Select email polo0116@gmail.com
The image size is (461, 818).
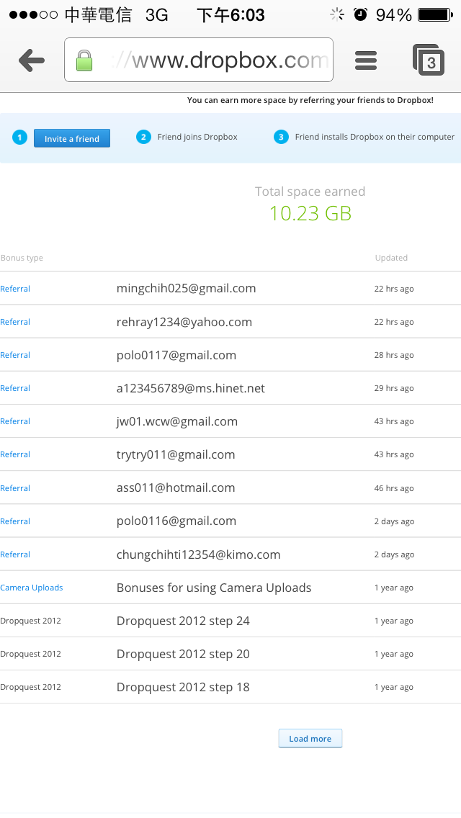click(x=176, y=521)
